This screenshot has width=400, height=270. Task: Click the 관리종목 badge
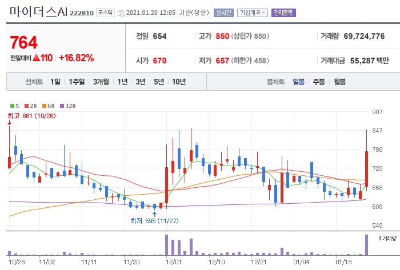283,13
